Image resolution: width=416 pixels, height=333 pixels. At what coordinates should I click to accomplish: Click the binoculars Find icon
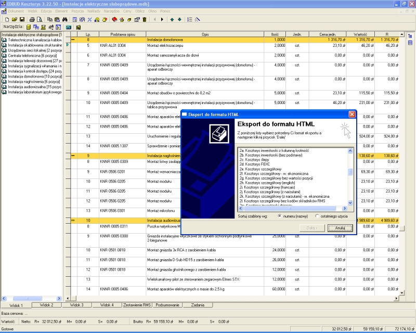66,19
